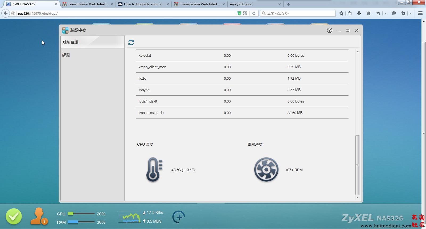Screen dimensions: 426x229
Task: Switch to the myZyXELcloud tab
Action: coord(252,4)
